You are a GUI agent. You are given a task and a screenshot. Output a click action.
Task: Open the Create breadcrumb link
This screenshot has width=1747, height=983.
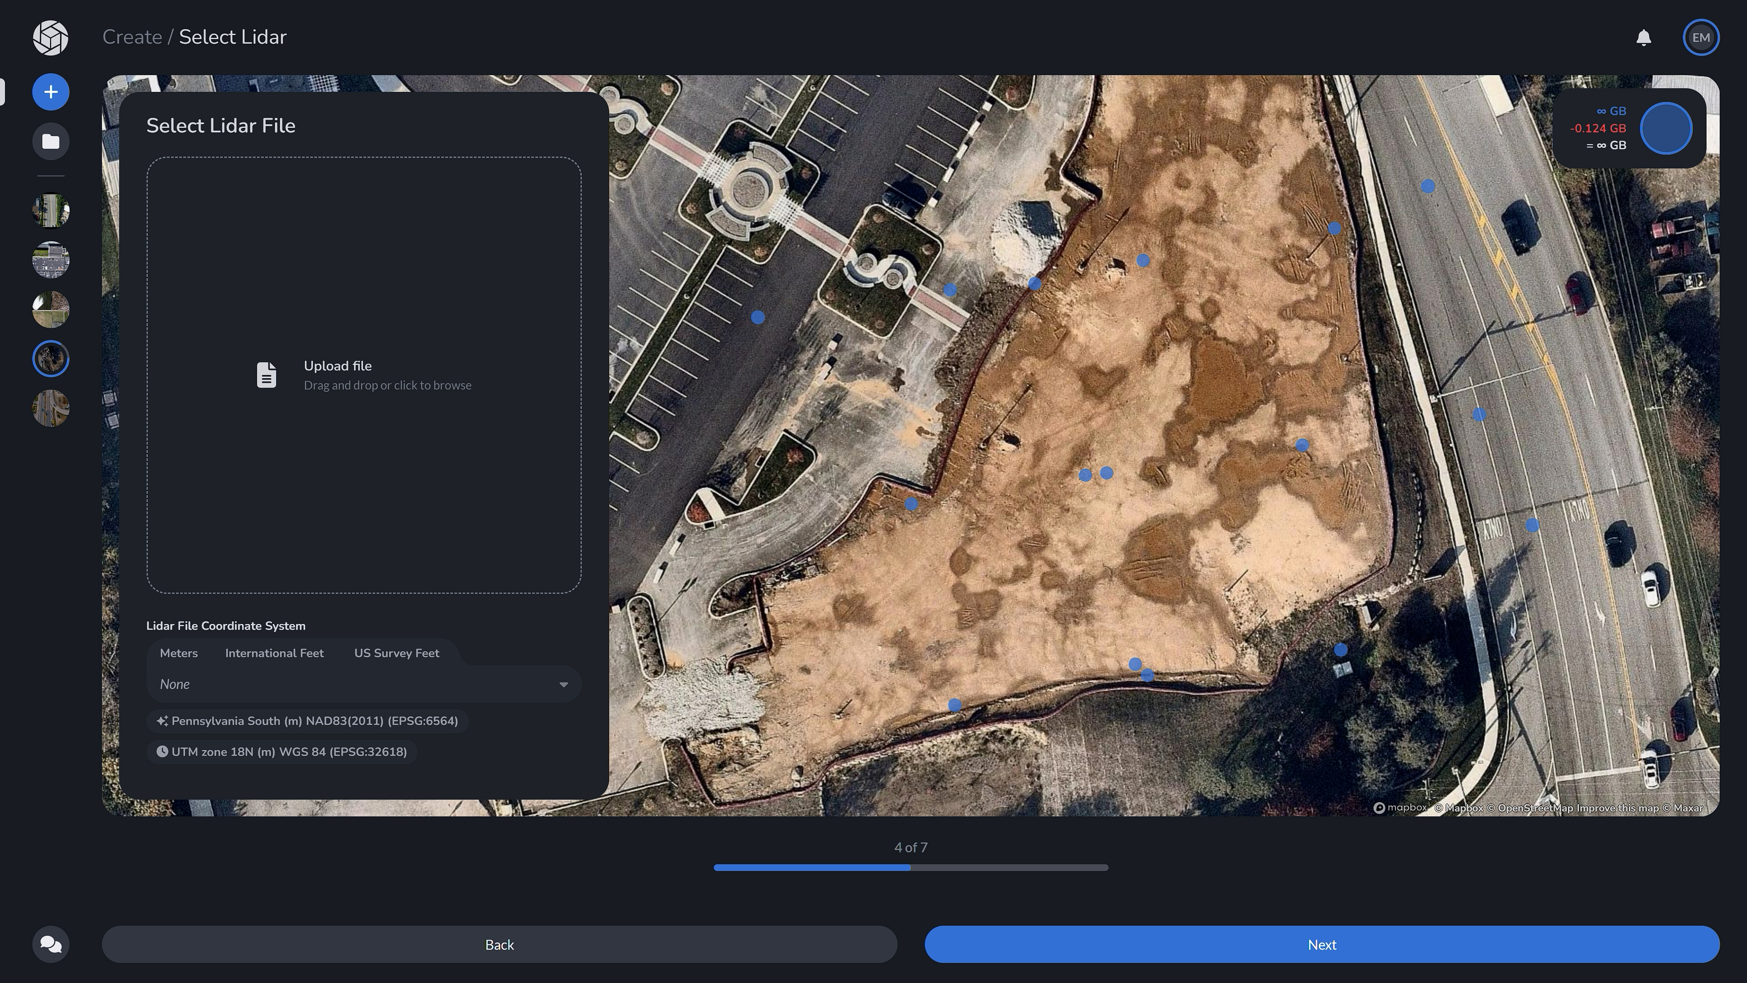coord(132,36)
